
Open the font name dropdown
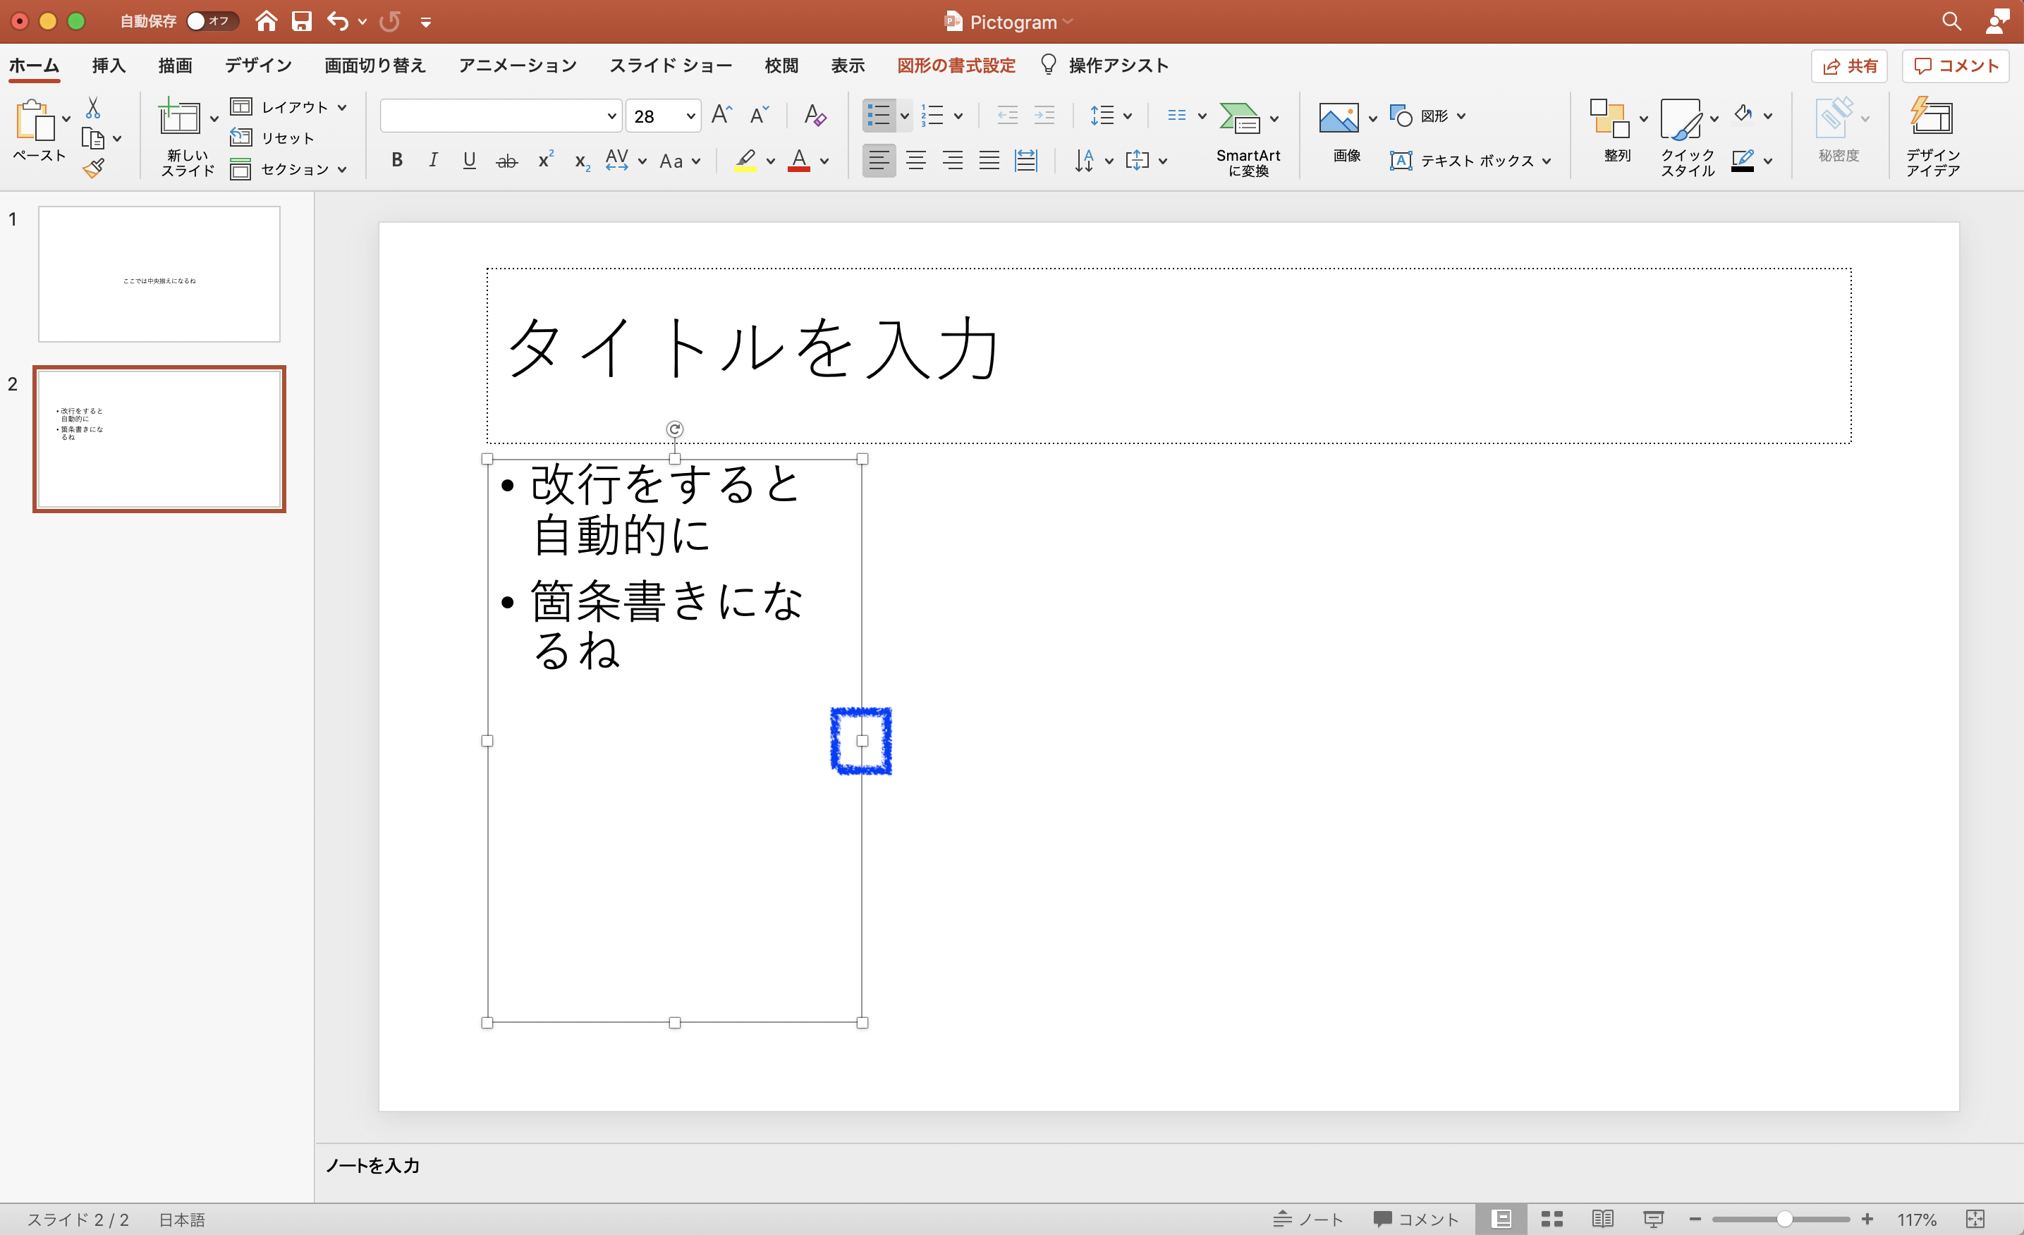(611, 116)
